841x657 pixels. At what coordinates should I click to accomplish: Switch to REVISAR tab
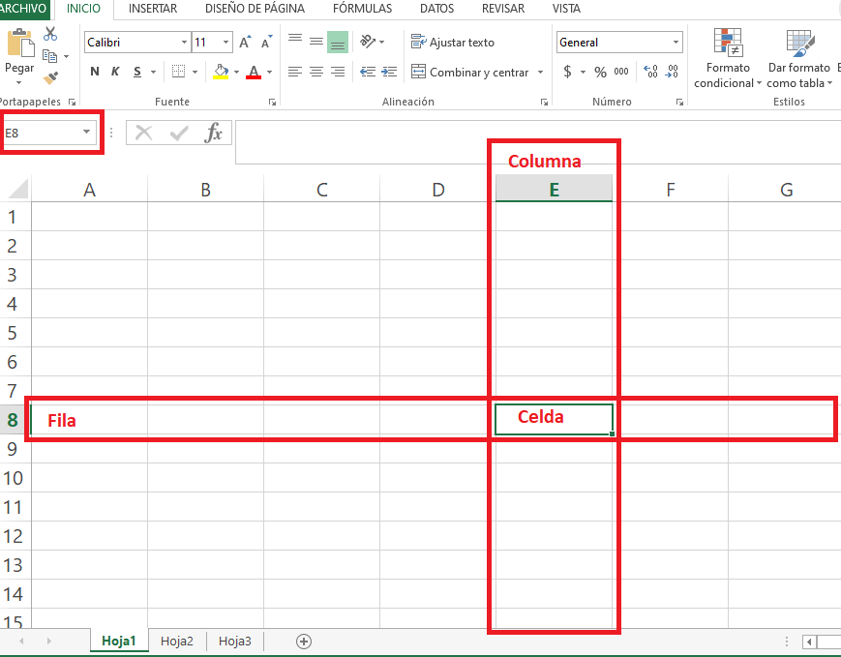click(503, 9)
